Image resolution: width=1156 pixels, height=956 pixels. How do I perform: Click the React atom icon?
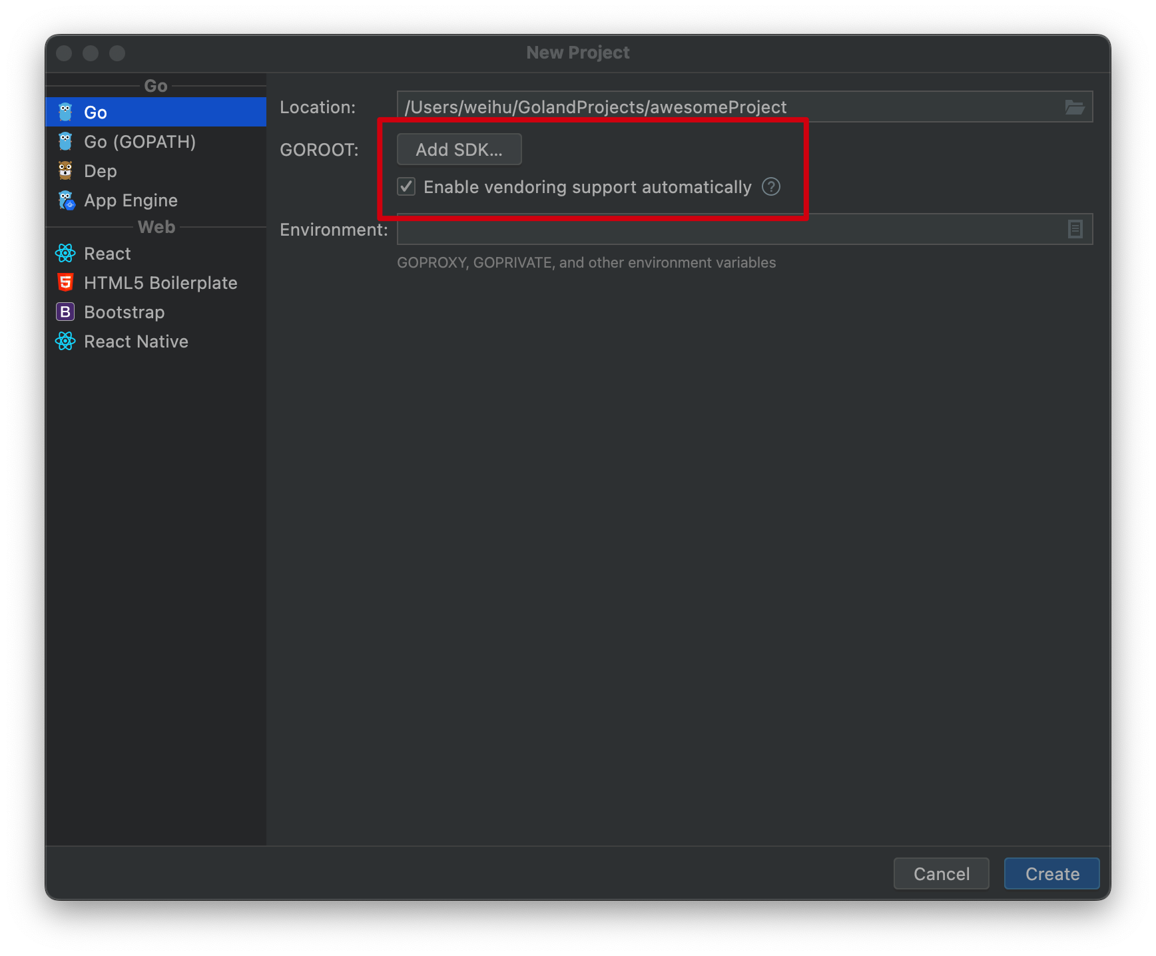65,253
